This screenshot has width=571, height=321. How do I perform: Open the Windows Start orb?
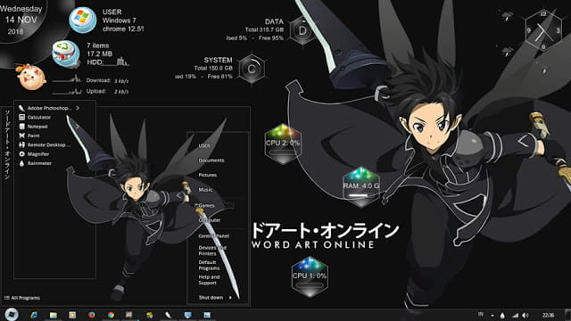tap(12, 314)
